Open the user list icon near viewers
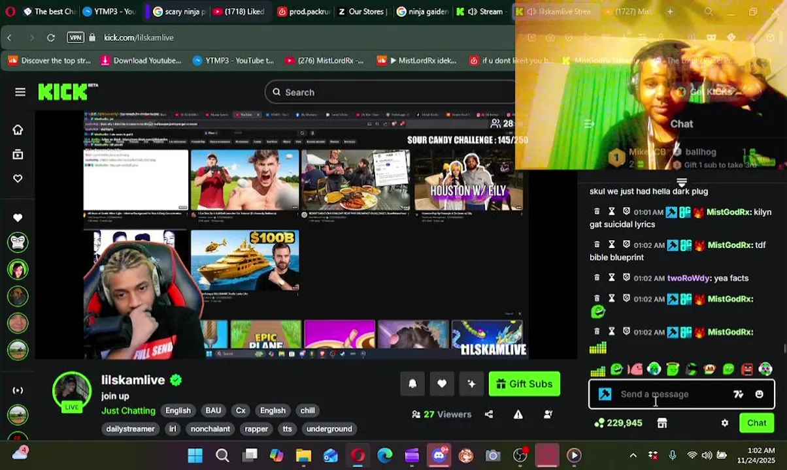 [548, 415]
